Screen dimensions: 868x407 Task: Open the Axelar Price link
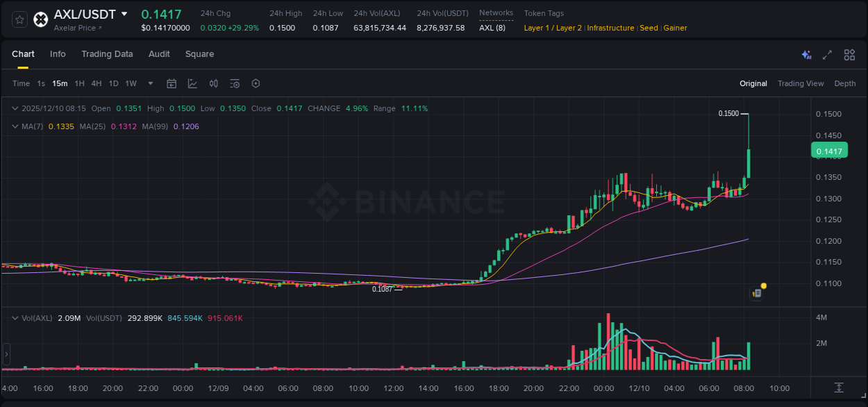coord(78,28)
